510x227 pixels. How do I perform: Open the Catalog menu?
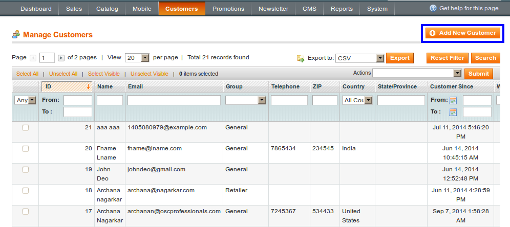pos(107,9)
